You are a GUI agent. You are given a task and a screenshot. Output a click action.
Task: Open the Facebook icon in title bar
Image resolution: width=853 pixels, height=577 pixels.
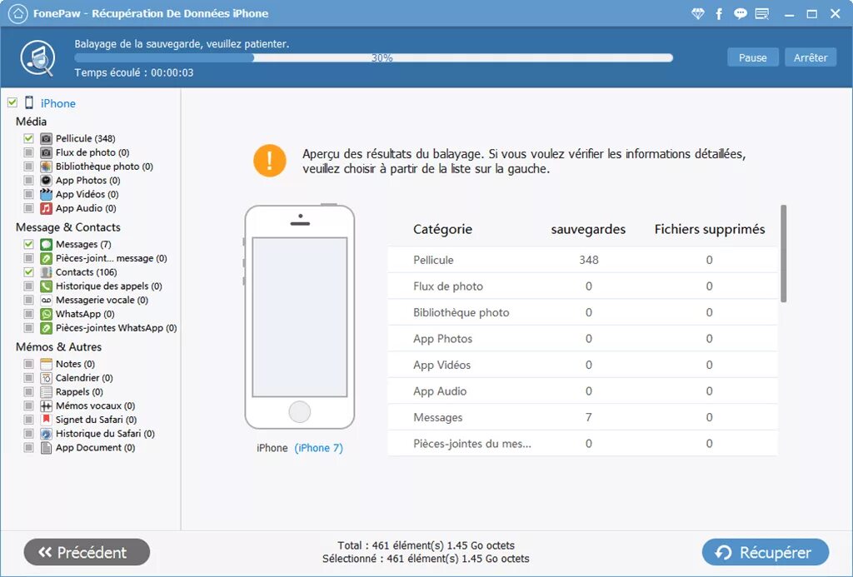click(719, 13)
